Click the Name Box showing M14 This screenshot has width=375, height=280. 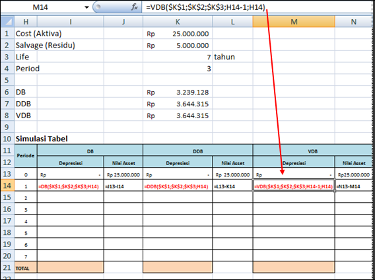coord(40,7)
